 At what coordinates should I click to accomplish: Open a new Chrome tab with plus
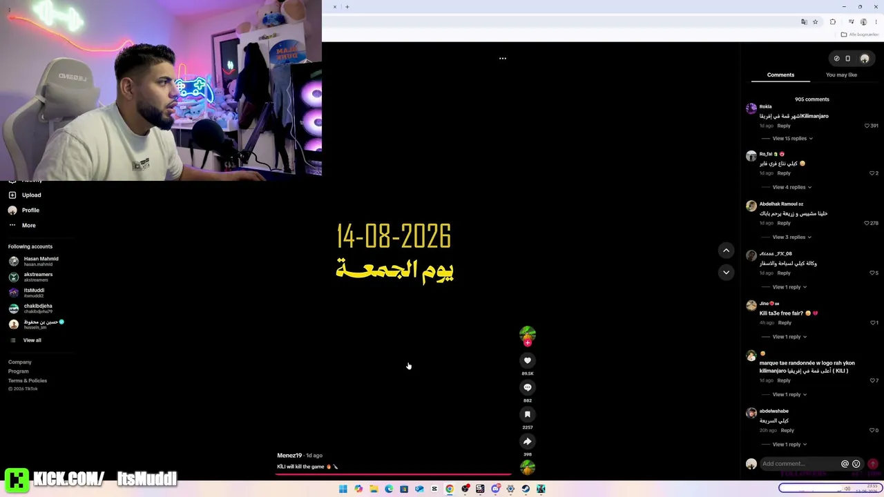click(347, 7)
